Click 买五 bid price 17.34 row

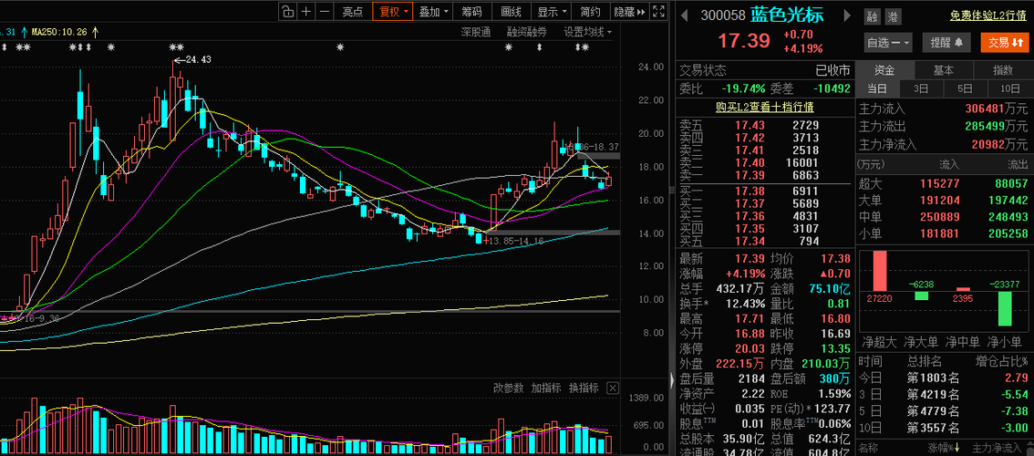pos(764,241)
